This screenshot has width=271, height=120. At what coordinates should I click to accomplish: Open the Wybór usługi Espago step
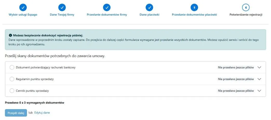23,15
